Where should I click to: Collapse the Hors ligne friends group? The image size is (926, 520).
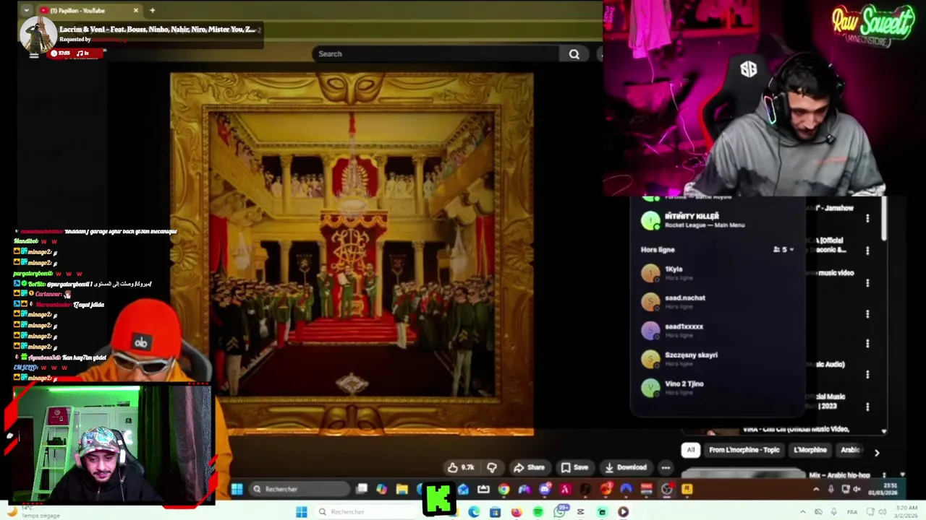coord(783,249)
